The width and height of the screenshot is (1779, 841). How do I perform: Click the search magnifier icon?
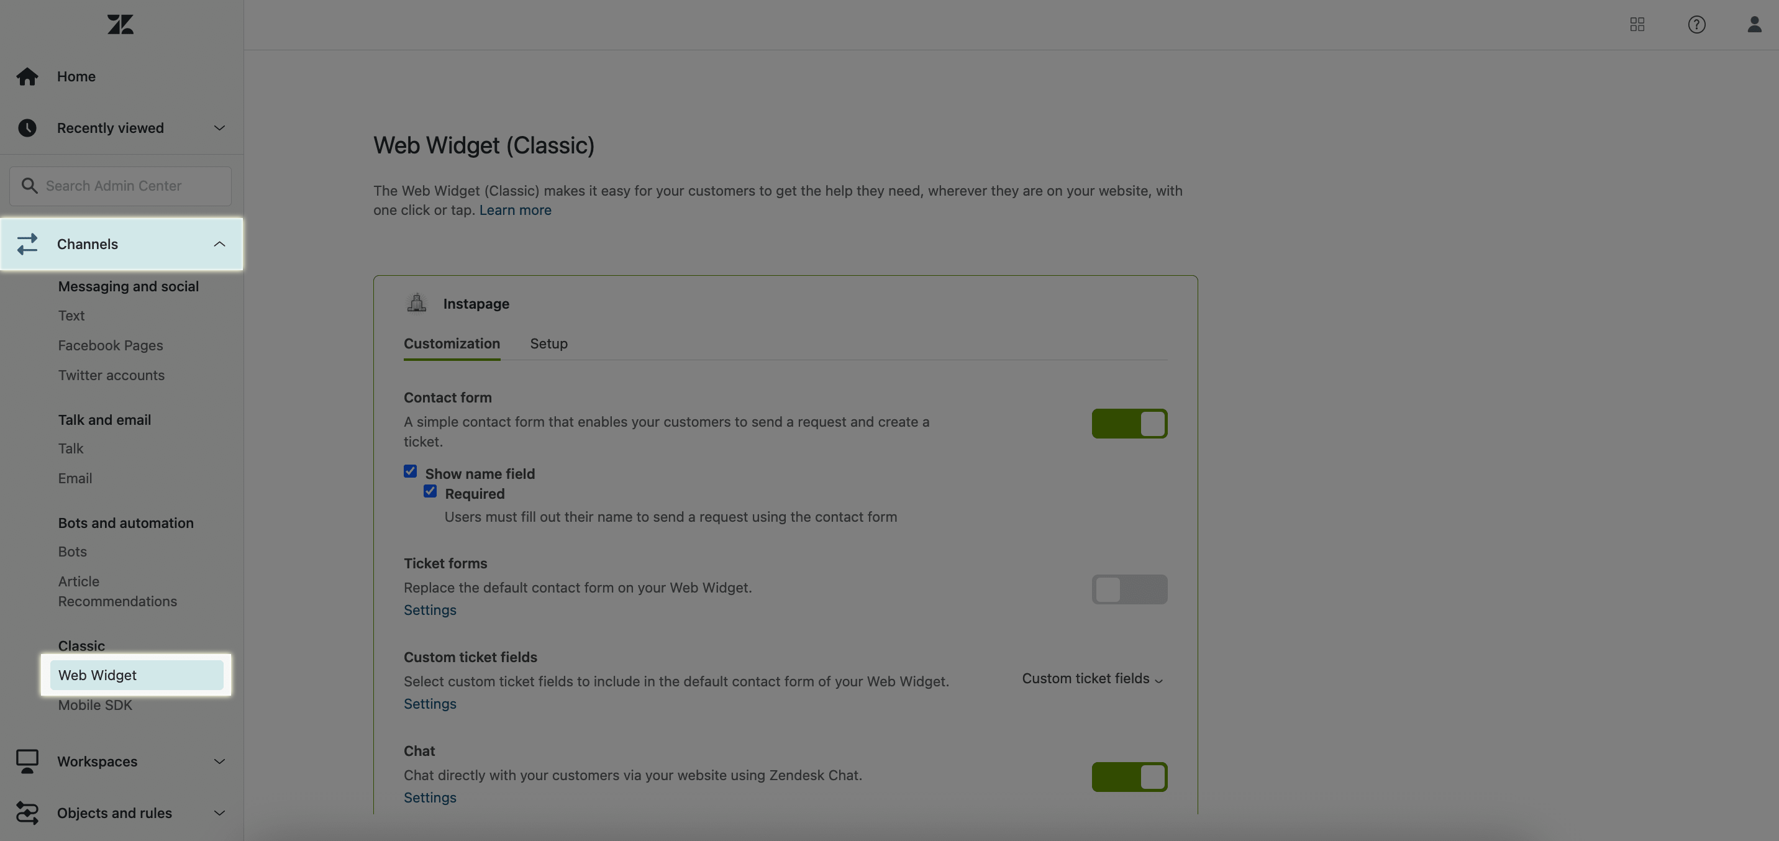(29, 186)
